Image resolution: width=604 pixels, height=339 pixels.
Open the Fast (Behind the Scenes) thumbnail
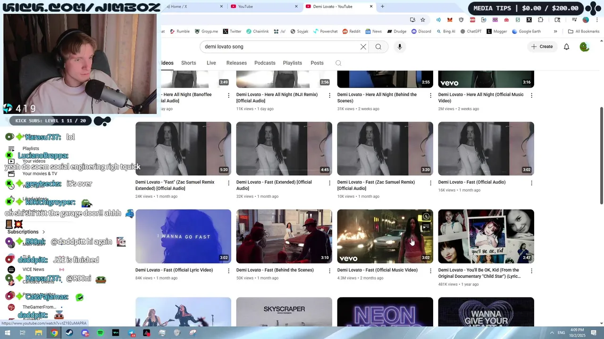(x=284, y=236)
